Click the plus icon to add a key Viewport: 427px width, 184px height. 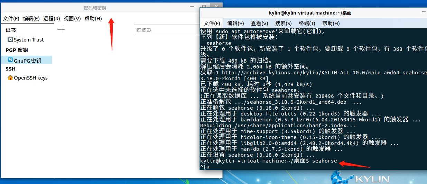(x=61, y=30)
